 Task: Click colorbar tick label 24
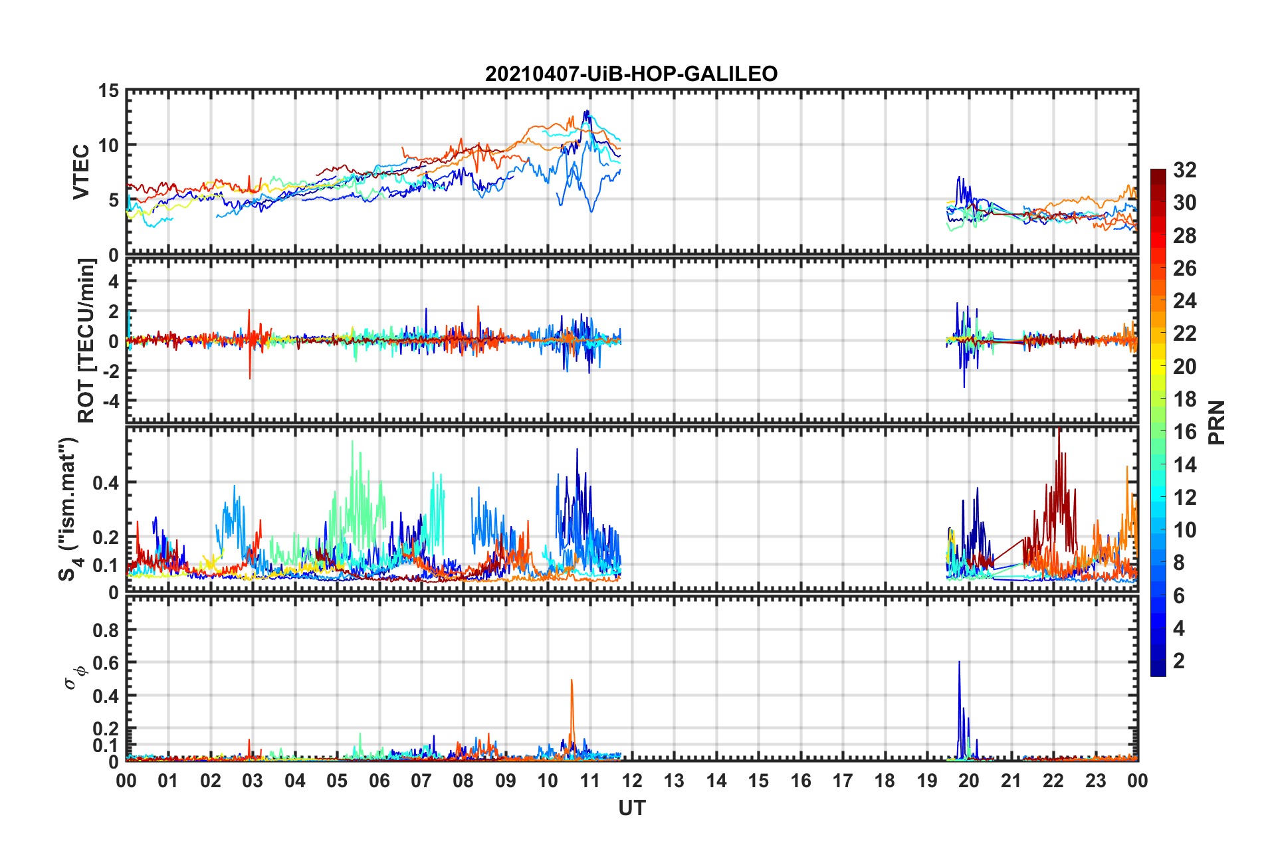pyautogui.click(x=1184, y=301)
